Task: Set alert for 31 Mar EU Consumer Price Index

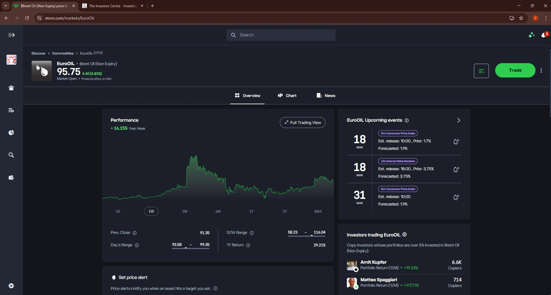Action: (x=456, y=197)
